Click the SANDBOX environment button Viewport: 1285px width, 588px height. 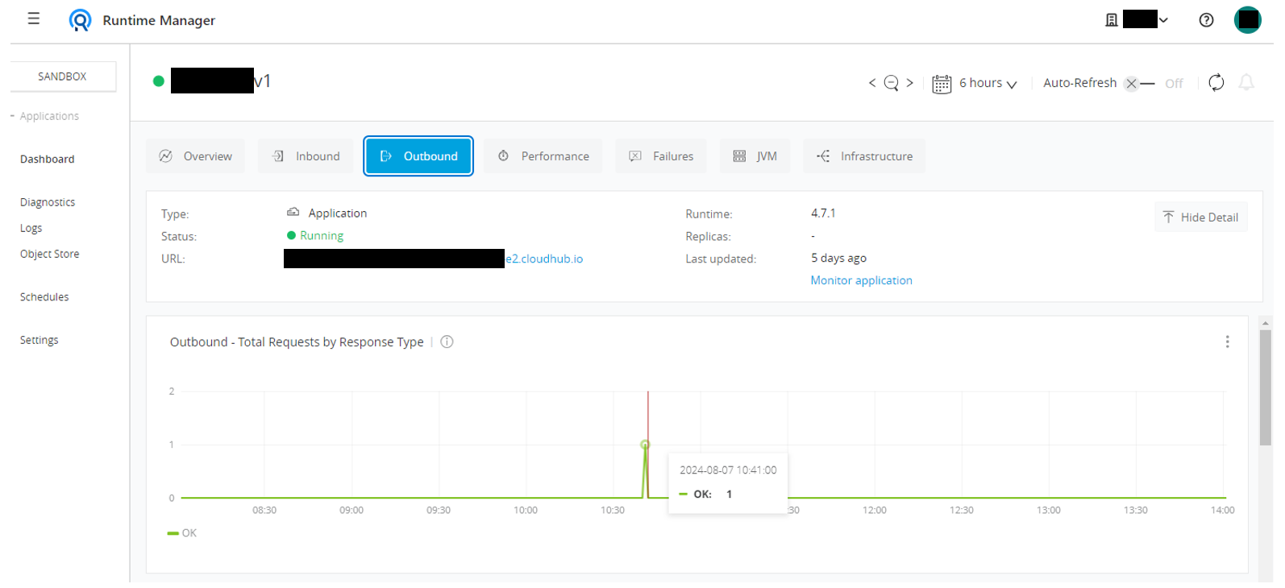[62, 77]
